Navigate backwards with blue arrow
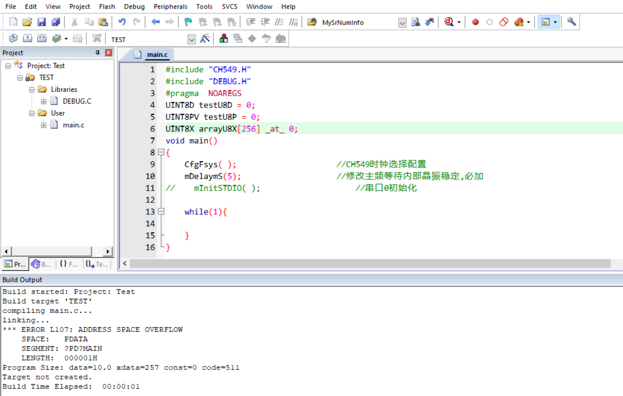The width and height of the screenshot is (623, 396). [x=155, y=22]
